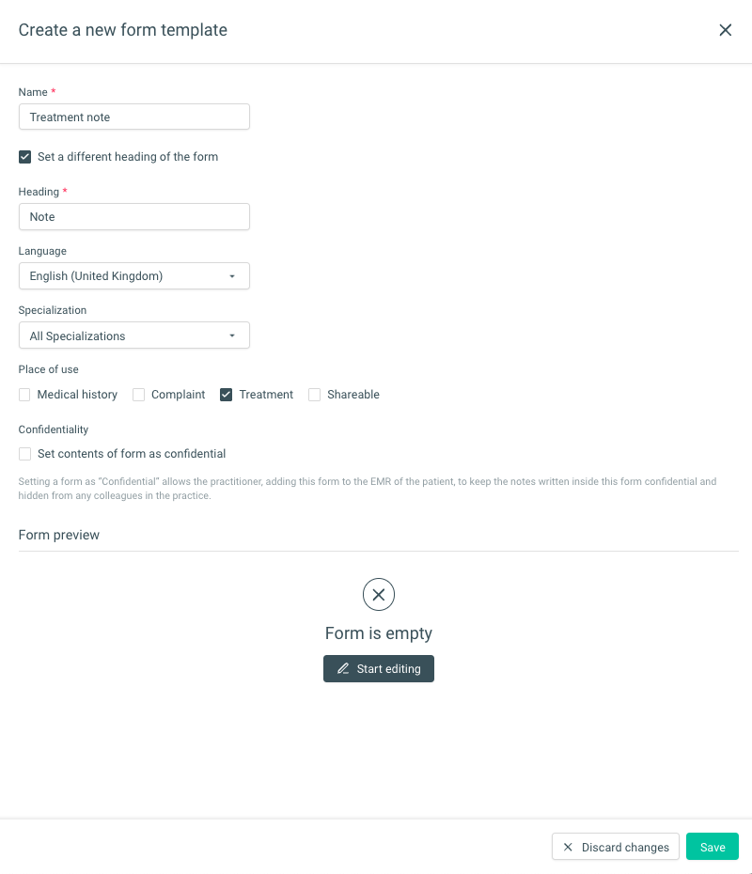Click the circled X empty-form icon
The height and width of the screenshot is (874, 752).
click(x=379, y=594)
